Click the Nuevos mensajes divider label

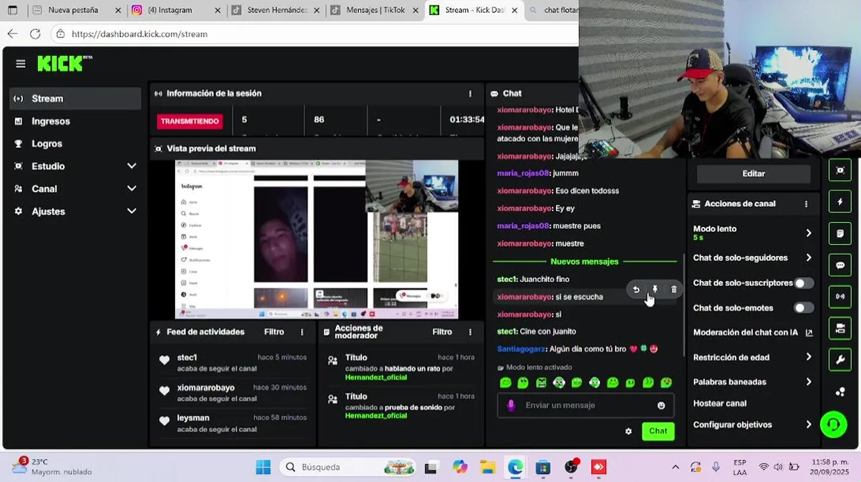[584, 262]
